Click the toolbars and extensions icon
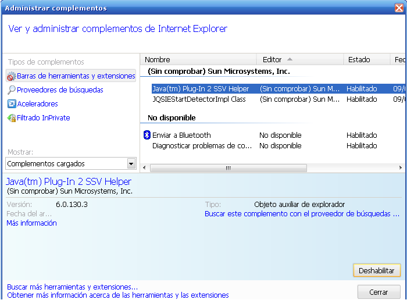Screen dimensions: 407x300 12,76
